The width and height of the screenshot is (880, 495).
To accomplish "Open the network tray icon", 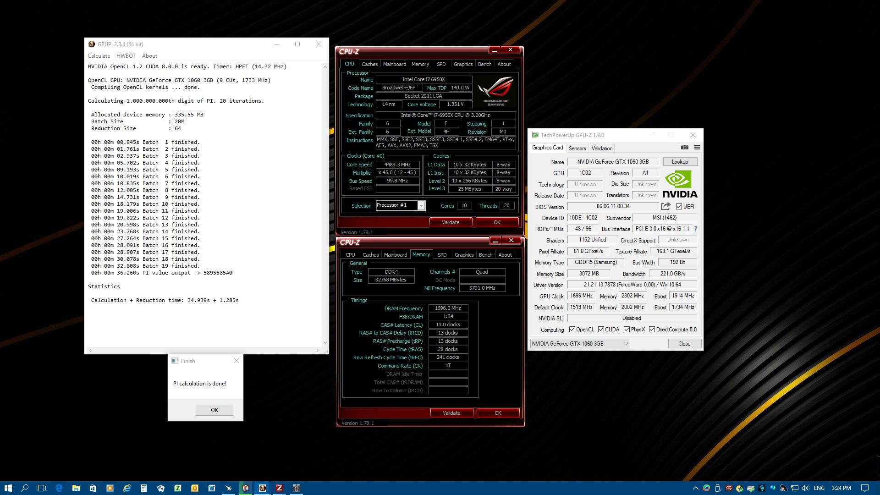I will click(x=794, y=488).
